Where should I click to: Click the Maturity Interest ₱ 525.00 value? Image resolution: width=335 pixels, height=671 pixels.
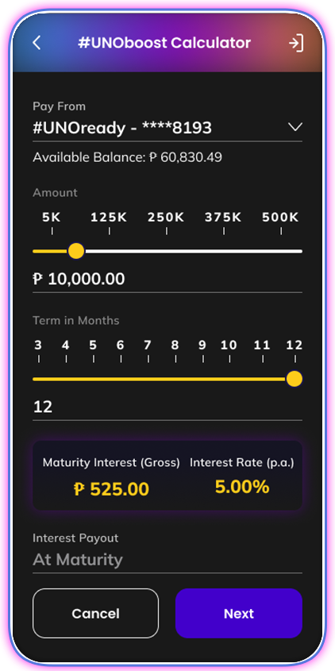[111, 489]
